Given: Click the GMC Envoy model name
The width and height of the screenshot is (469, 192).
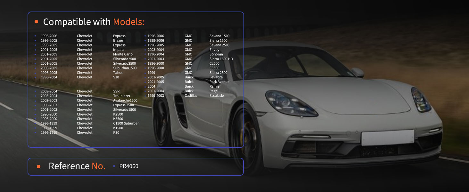Looking at the screenshot, I should click(214, 50).
